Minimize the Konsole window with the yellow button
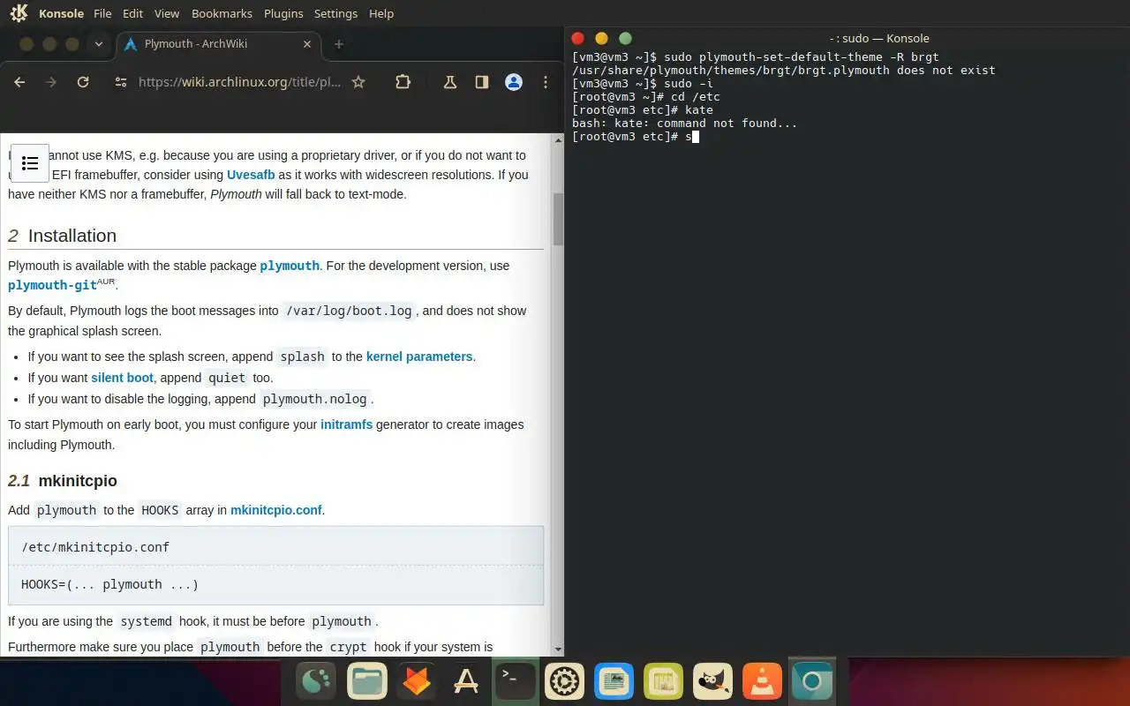 (602, 38)
